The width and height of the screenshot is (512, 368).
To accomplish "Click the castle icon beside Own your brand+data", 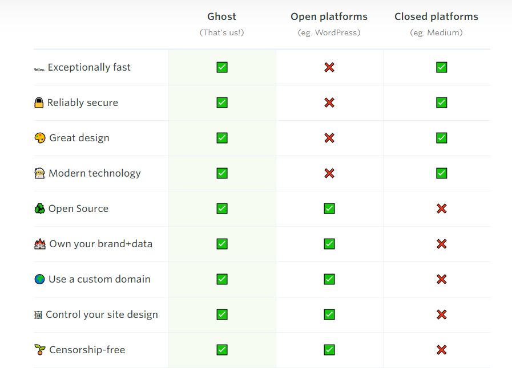I will tap(40, 244).
